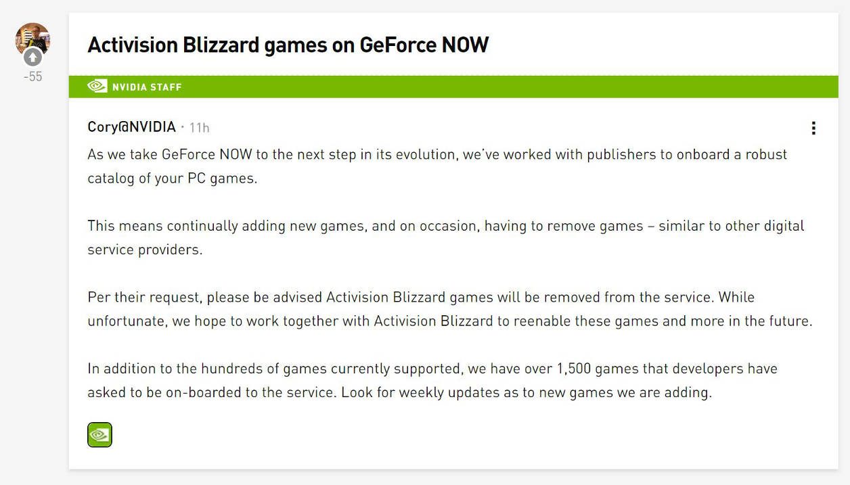Click 'Look for weekly updates' sentence

pyautogui.click(x=527, y=393)
